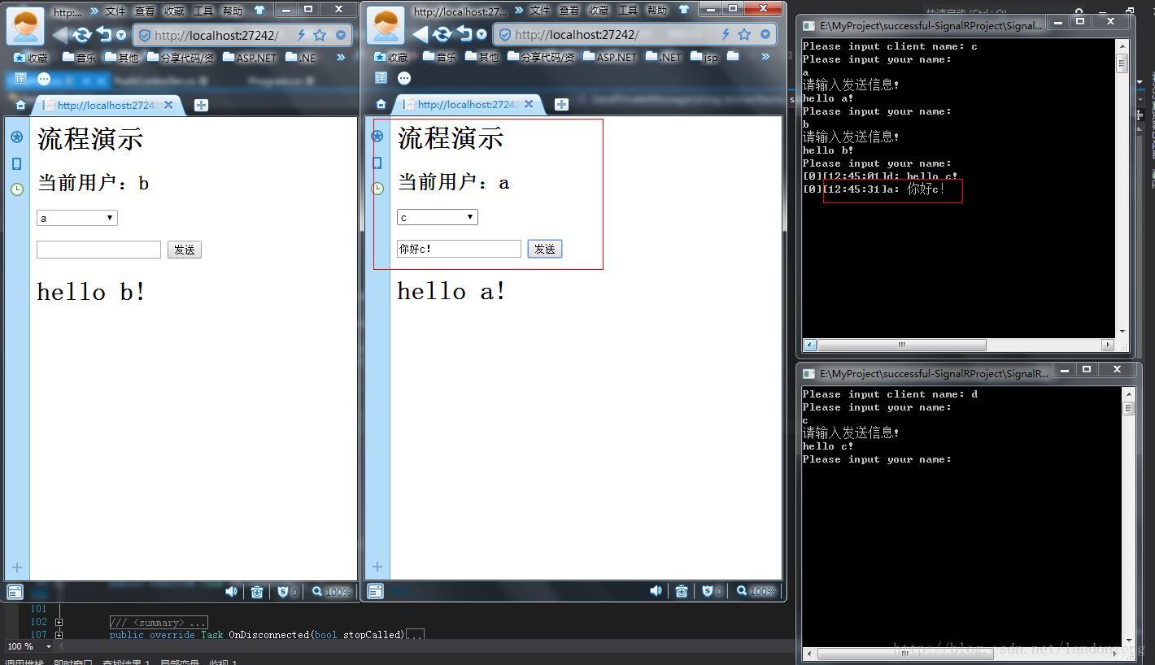Toggle favorite star in user a's address bar
Screen dimensions: 1155x665
coord(743,35)
